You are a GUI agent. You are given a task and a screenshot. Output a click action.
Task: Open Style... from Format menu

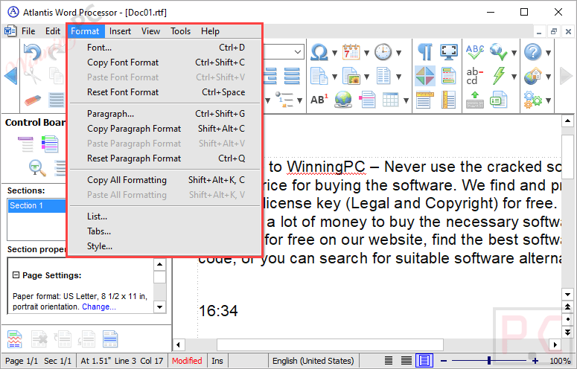click(165, 246)
